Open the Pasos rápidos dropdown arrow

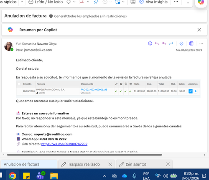22,2
